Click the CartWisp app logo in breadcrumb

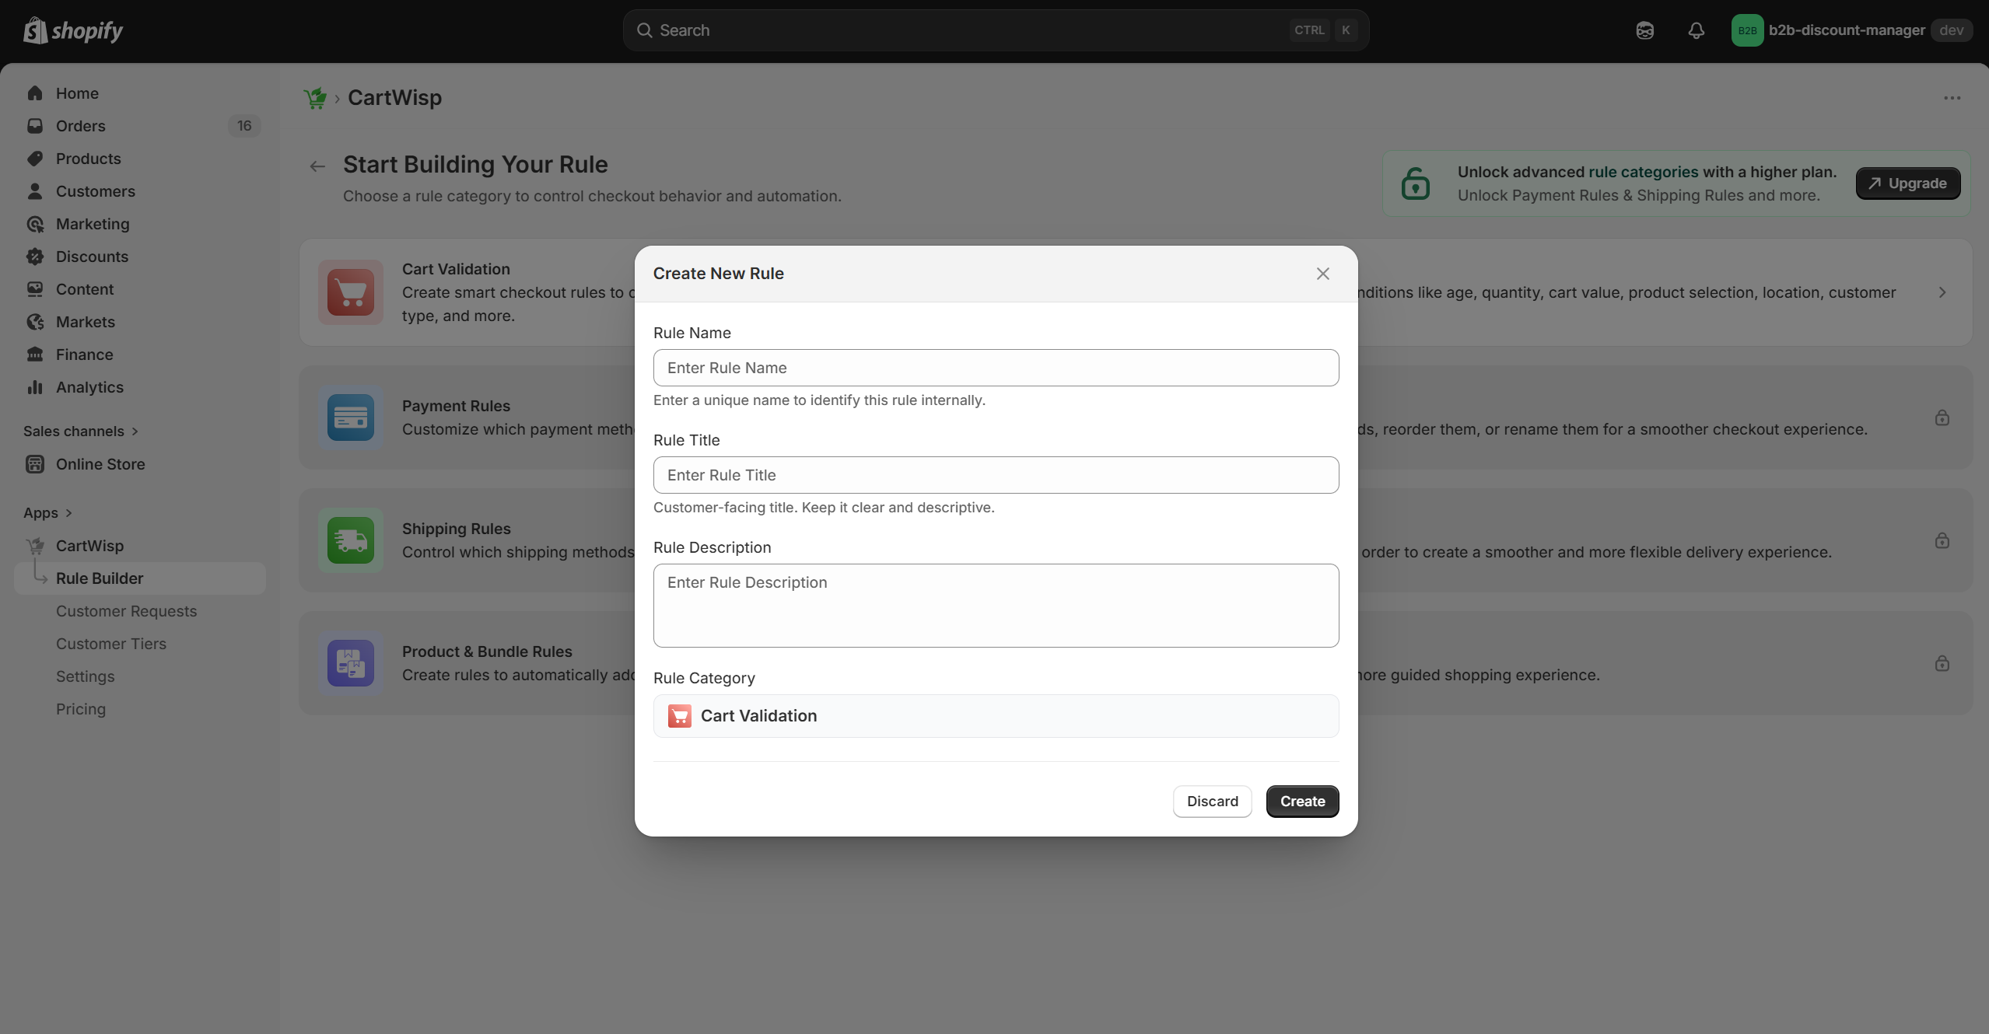(315, 98)
